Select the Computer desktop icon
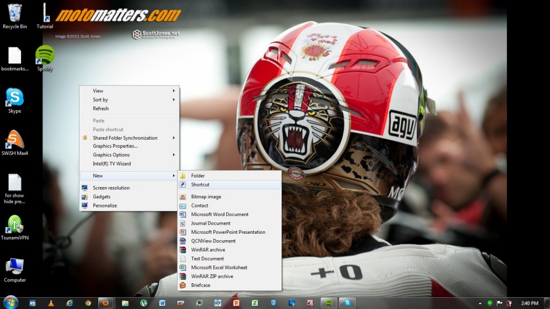 click(x=15, y=270)
